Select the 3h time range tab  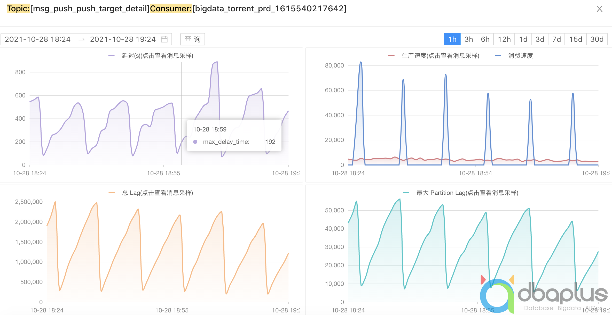click(469, 39)
